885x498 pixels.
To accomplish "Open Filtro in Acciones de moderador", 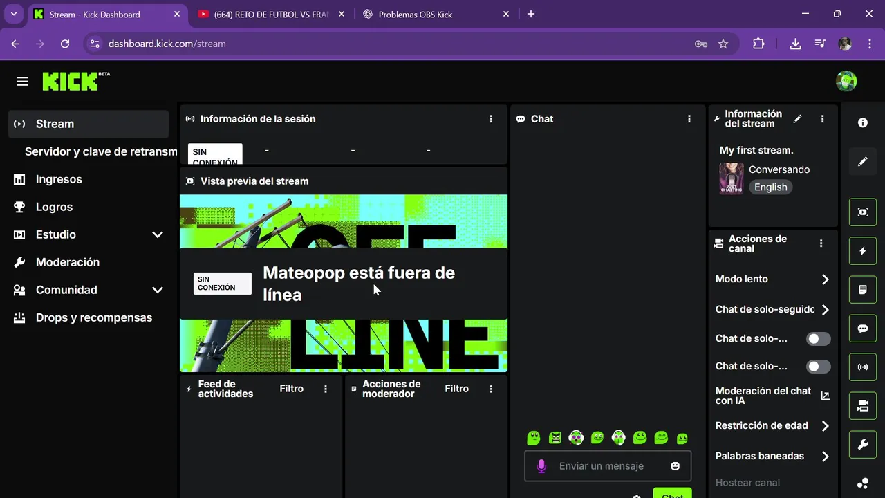I will click(456, 389).
